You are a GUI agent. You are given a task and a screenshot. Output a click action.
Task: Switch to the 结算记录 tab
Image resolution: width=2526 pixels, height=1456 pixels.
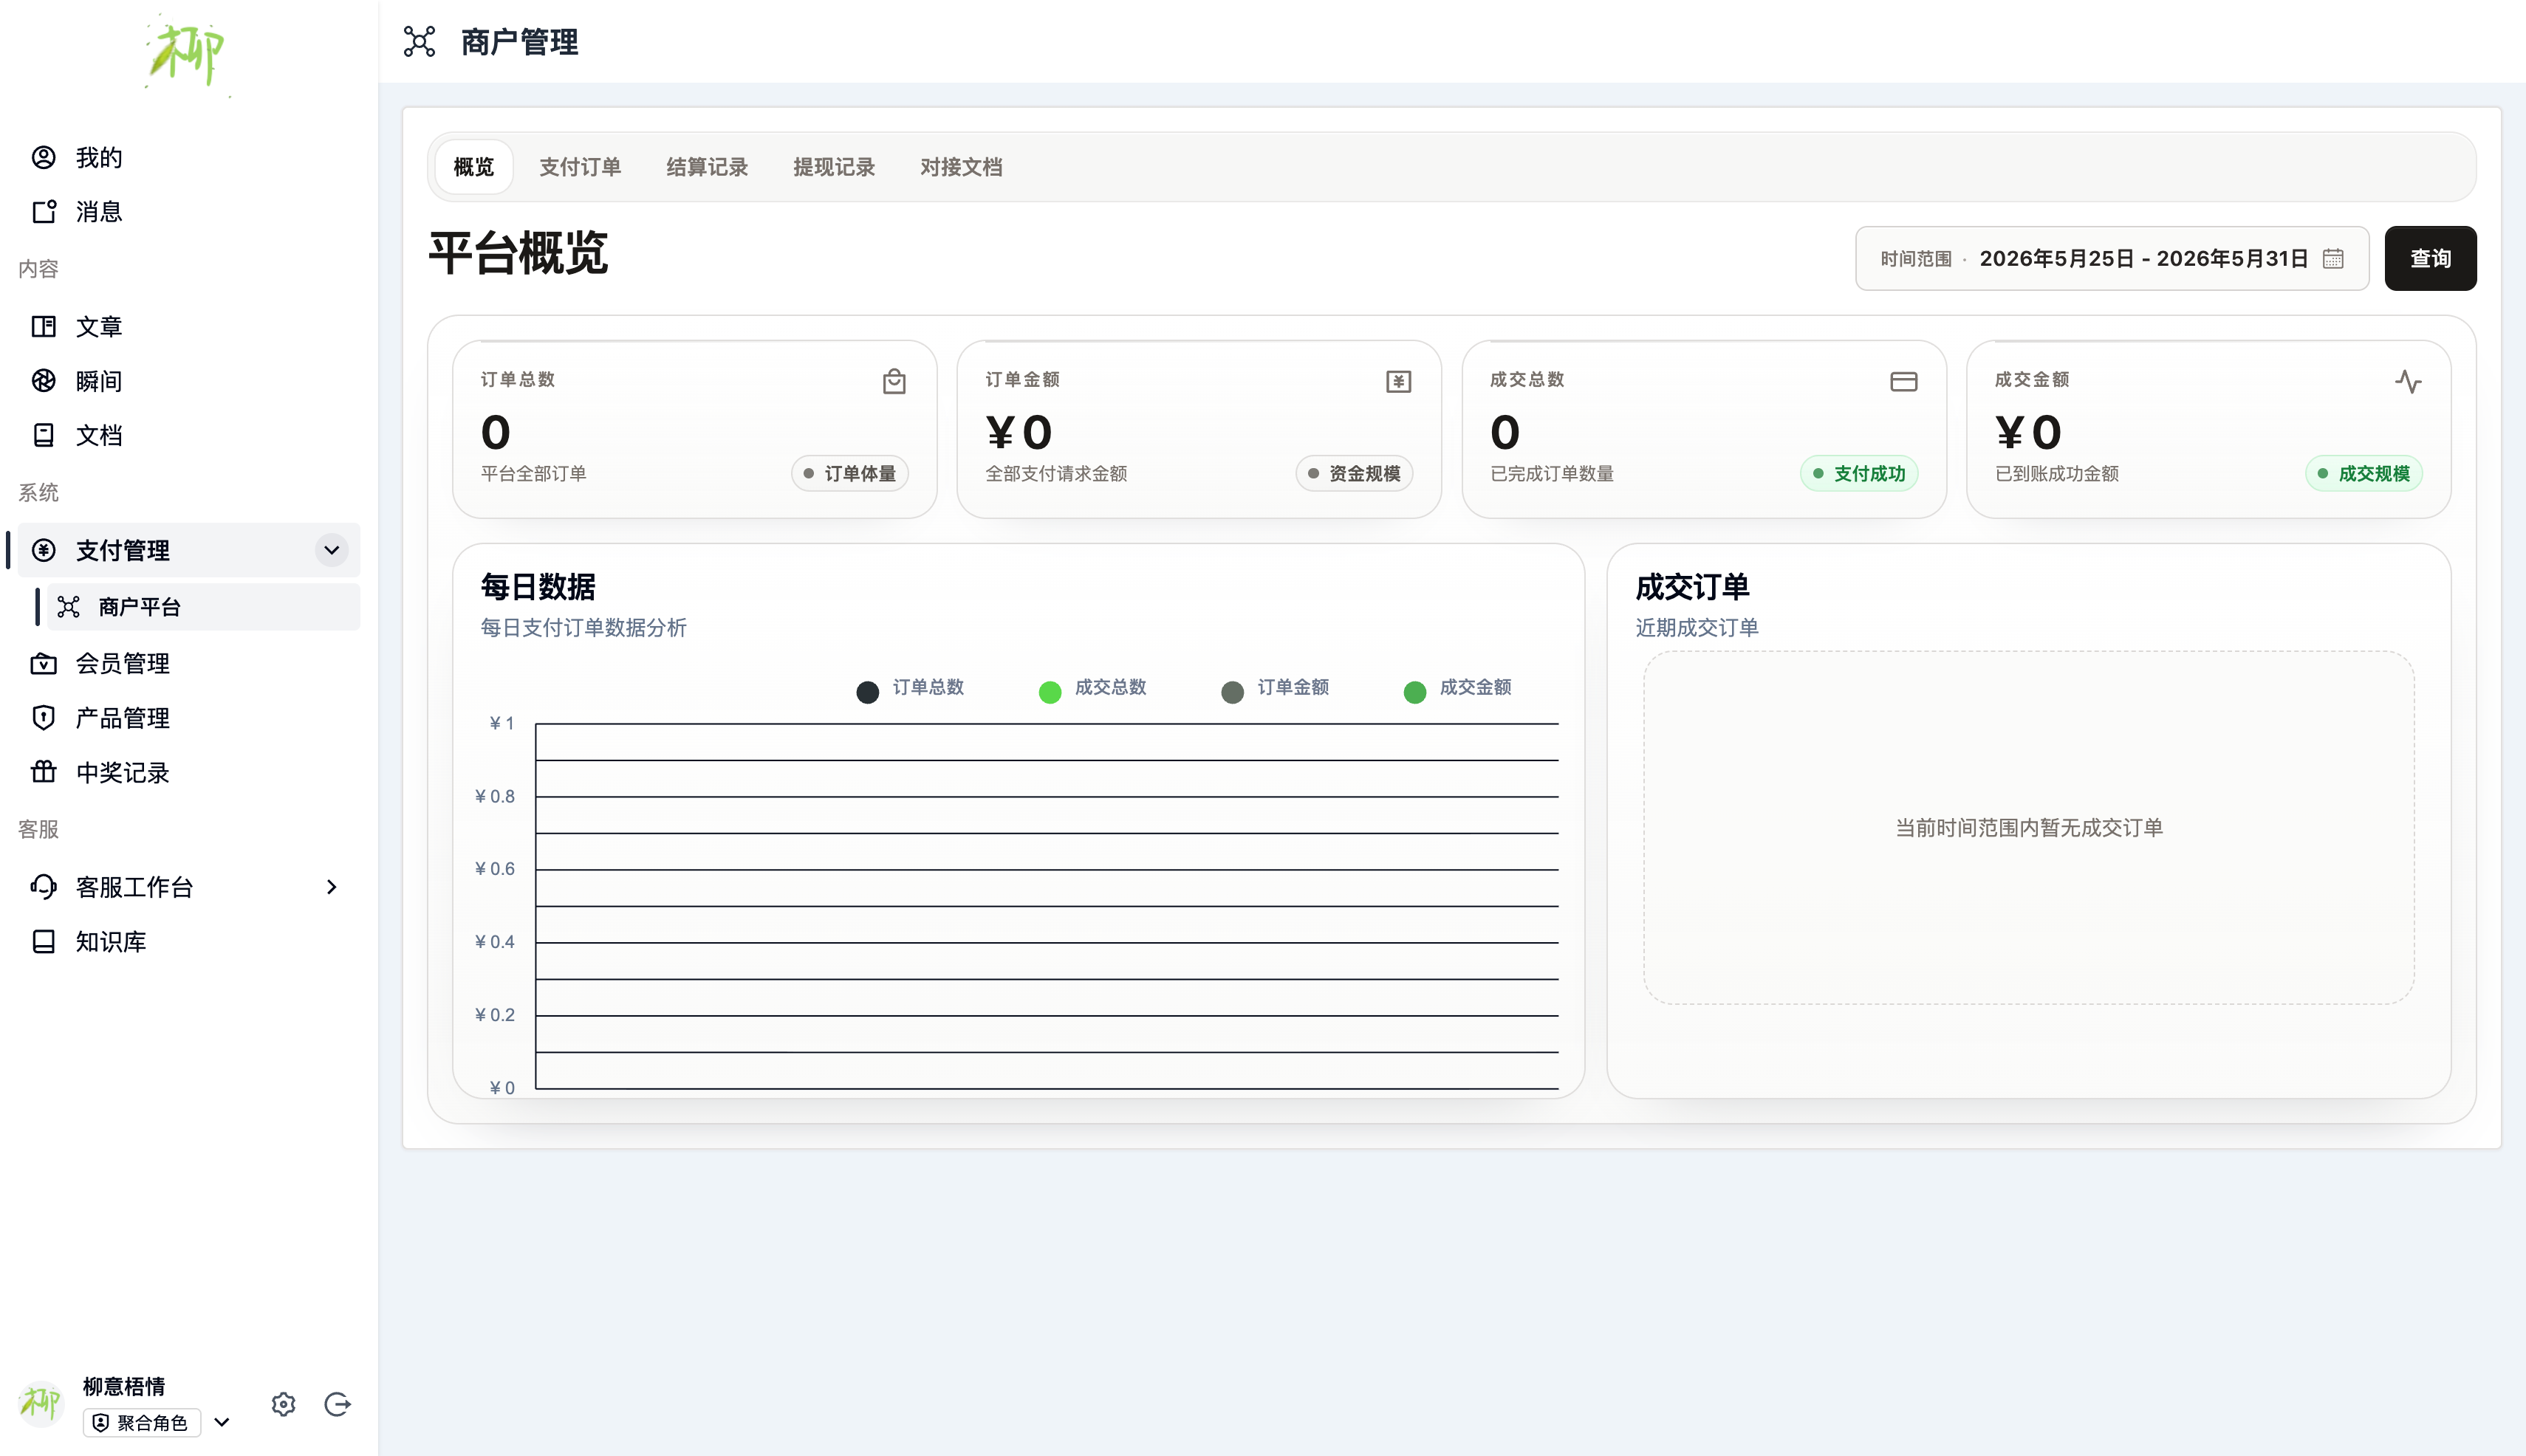coord(708,166)
